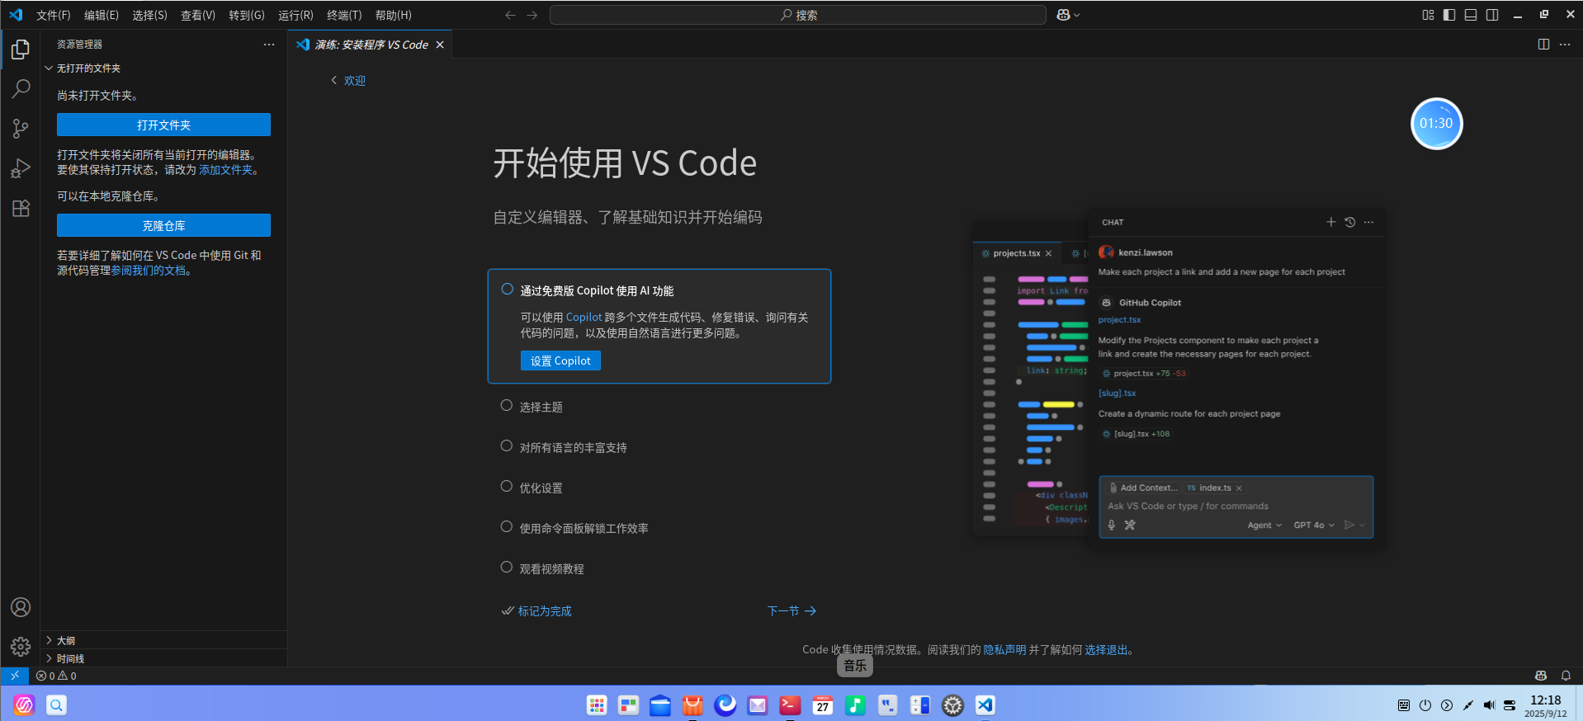Switch to the 演练: 安装程序 VS Code tab
The width and height of the screenshot is (1583, 721).
pos(371,45)
